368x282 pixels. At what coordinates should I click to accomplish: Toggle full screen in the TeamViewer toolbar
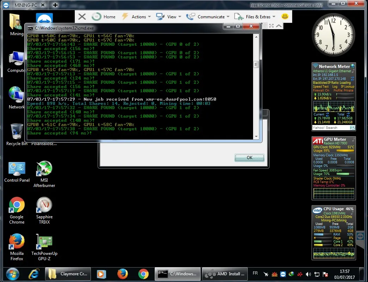tap(271, 26)
